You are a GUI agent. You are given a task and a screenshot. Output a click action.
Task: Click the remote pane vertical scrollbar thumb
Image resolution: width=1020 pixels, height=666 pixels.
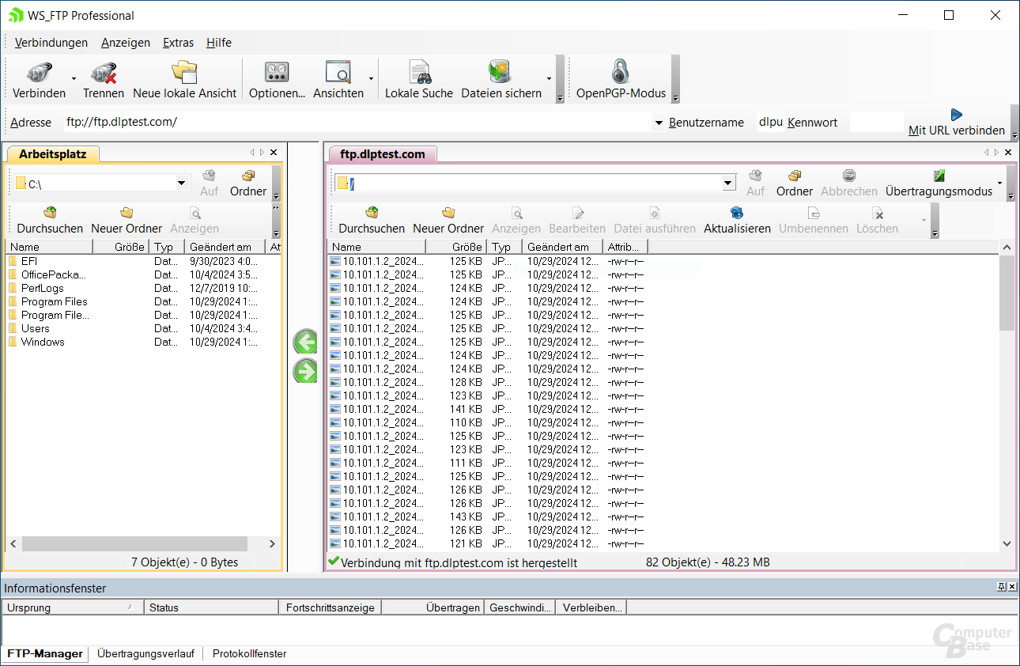click(1007, 293)
